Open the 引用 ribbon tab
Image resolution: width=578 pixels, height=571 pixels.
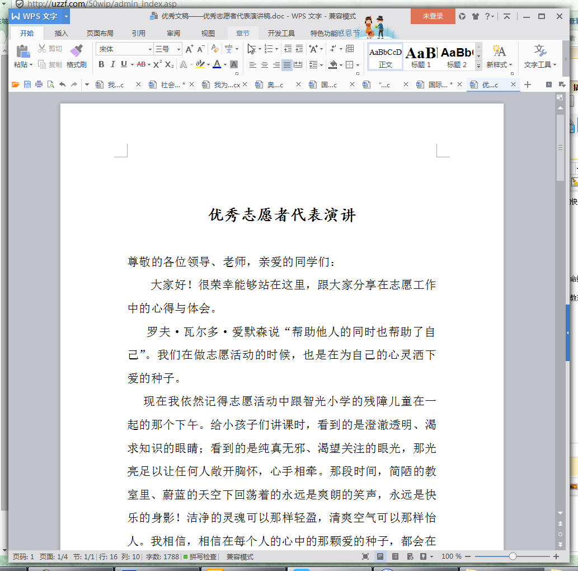(139, 34)
